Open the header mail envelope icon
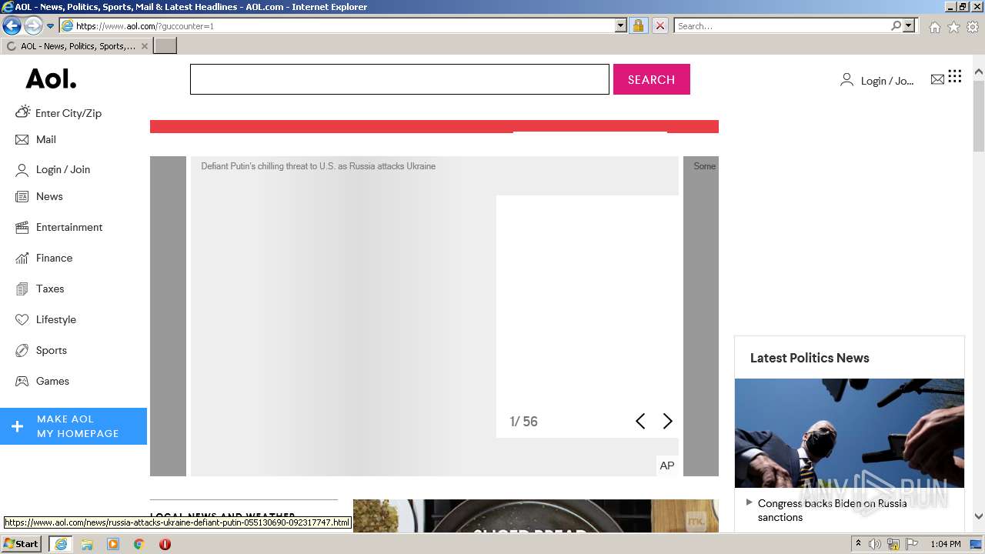Screen dimensions: 985x554 (937, 79)
